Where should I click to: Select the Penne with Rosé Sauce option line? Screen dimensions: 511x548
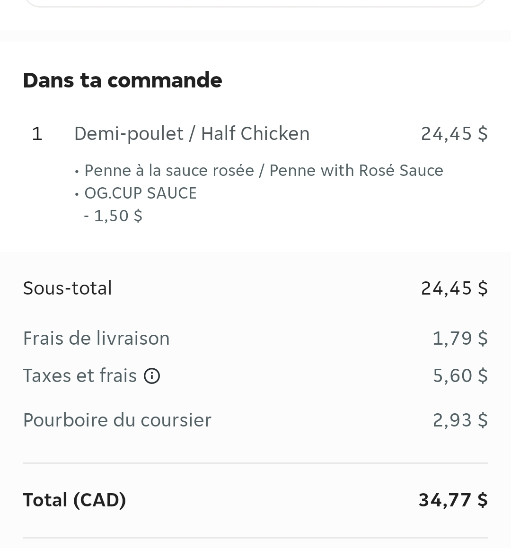tap(263, 171)
